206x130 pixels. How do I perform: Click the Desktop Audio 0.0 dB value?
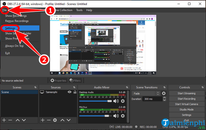pos(122,92)
